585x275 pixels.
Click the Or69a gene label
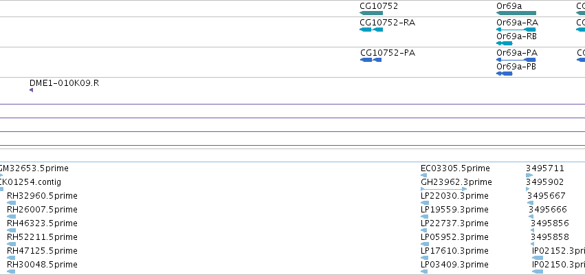[x=509, y=6]
